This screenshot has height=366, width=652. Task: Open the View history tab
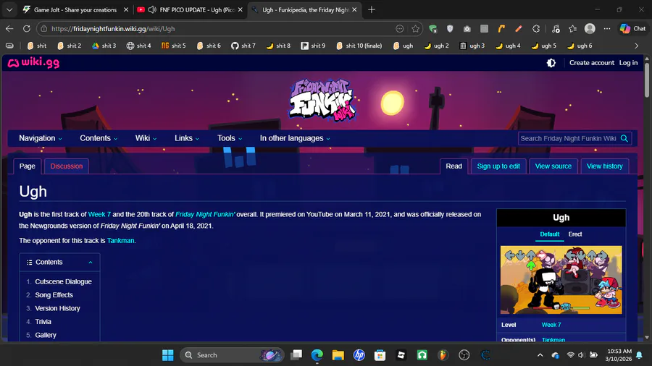(x=605, y=166)
